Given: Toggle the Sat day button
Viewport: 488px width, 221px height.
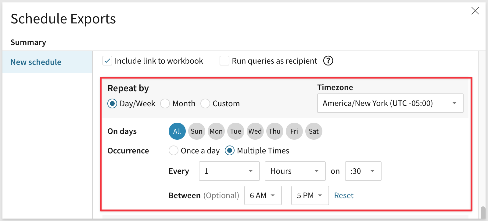Looking at the screenshot, I should tap(314, 131).
